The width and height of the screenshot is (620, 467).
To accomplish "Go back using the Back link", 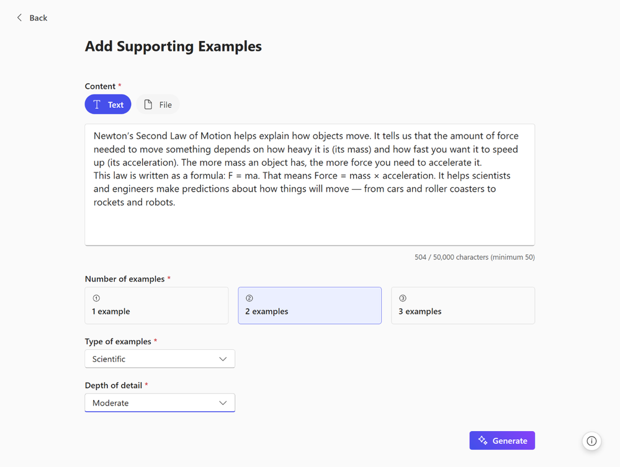I will tap(38, 18).
